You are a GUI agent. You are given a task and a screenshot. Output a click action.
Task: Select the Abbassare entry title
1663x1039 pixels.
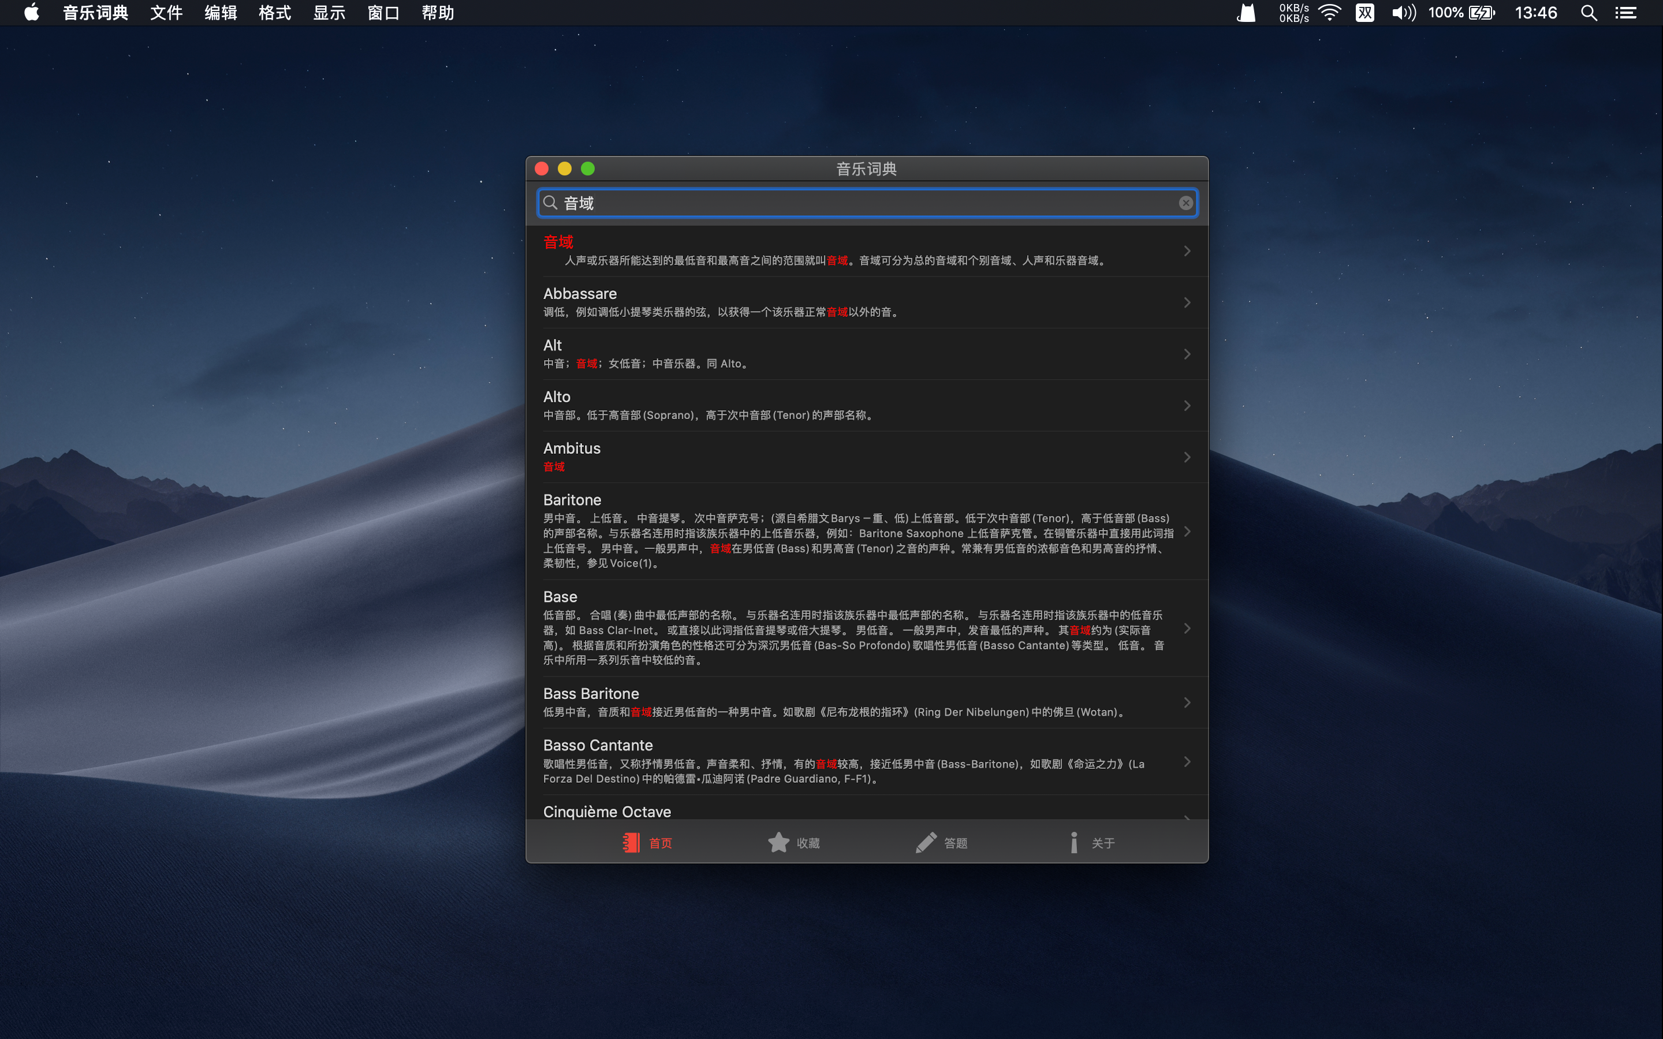[580, 293]
